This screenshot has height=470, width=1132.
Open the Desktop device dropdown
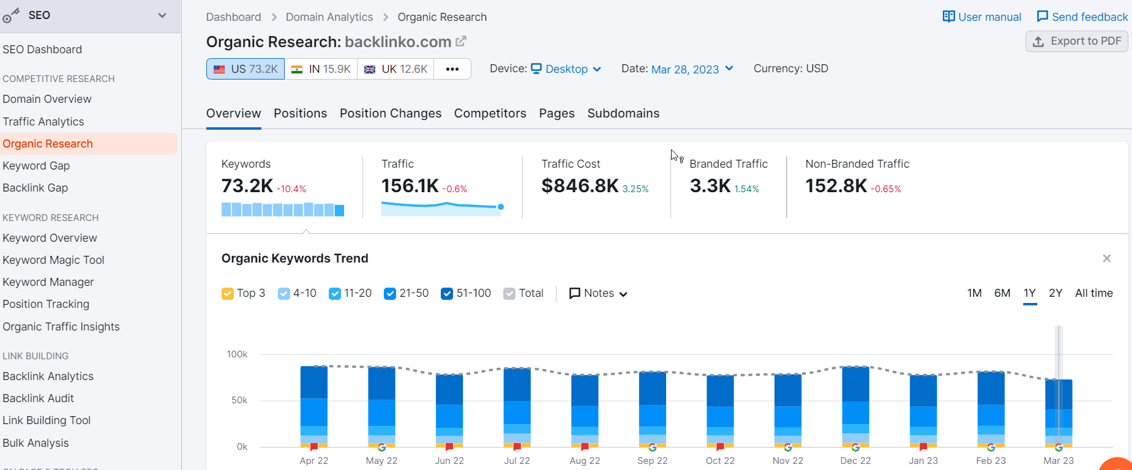click(566, 69)
